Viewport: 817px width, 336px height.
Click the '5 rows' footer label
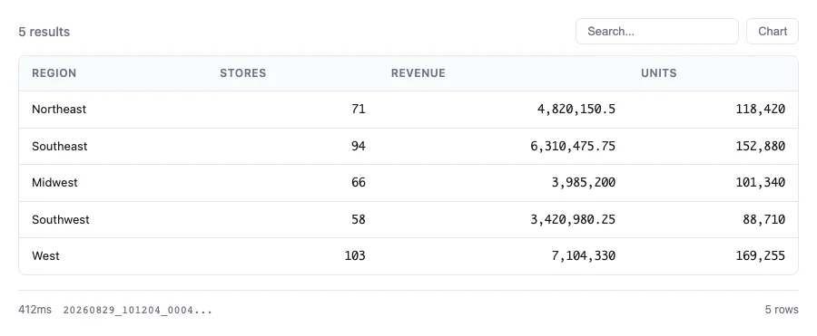coord(782,310)
